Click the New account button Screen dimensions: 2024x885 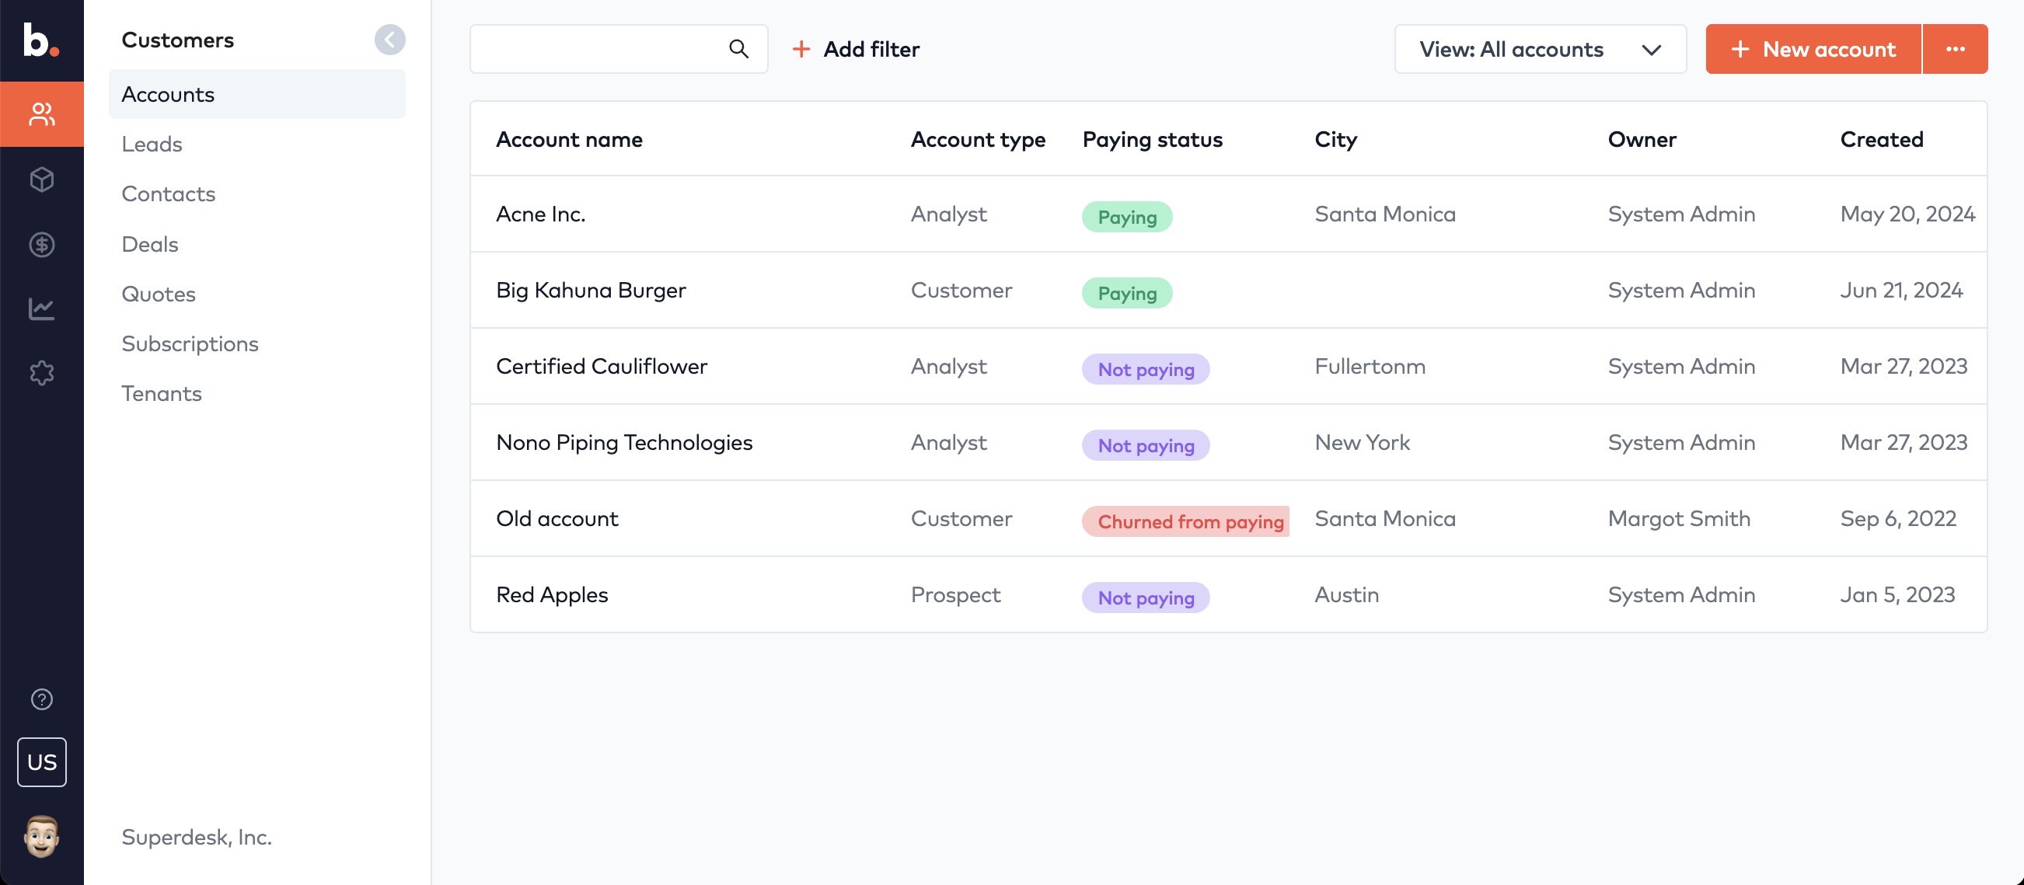[x=1813, y=49]
